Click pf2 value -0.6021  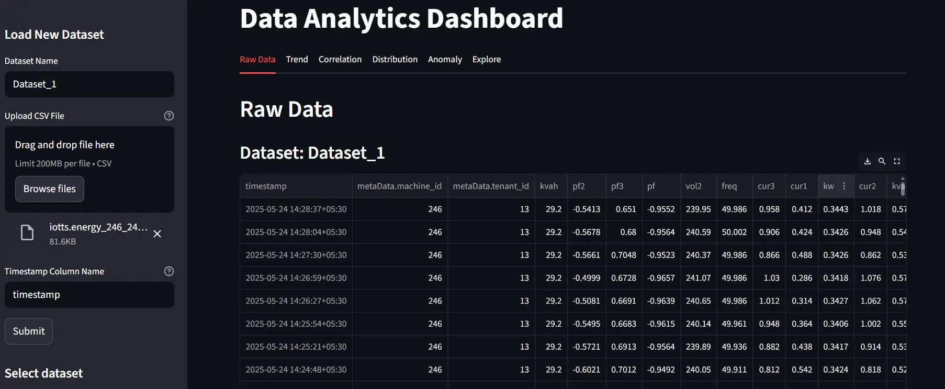click(x=586, y=370)
